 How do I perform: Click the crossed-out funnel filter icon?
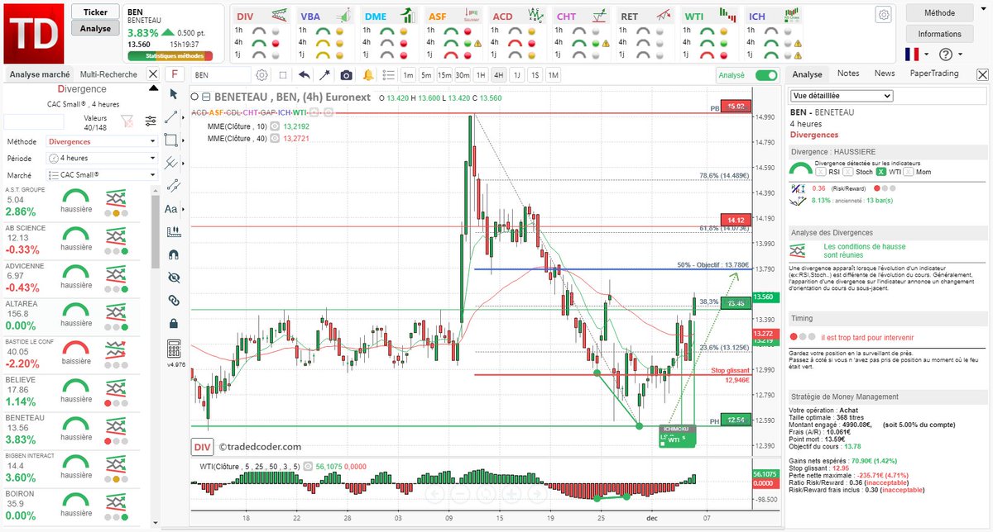click(127, 121)
